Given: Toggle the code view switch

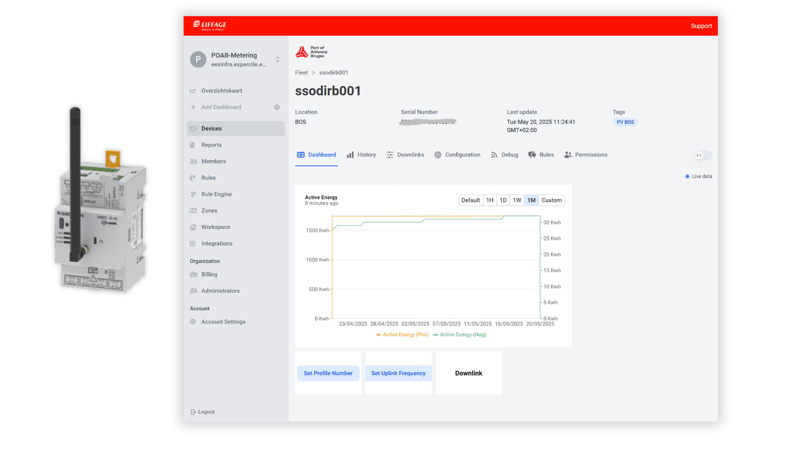Looking at the screenshot, I should [x=703, y=155].
